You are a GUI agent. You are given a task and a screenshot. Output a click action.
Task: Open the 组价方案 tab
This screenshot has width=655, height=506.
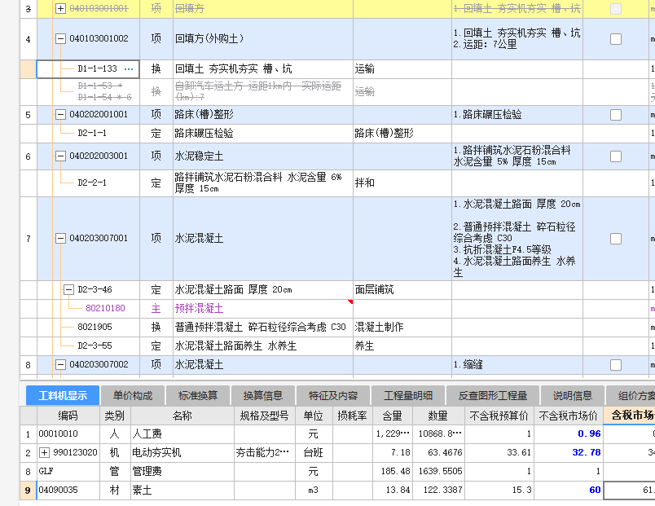tap(631, 395)
